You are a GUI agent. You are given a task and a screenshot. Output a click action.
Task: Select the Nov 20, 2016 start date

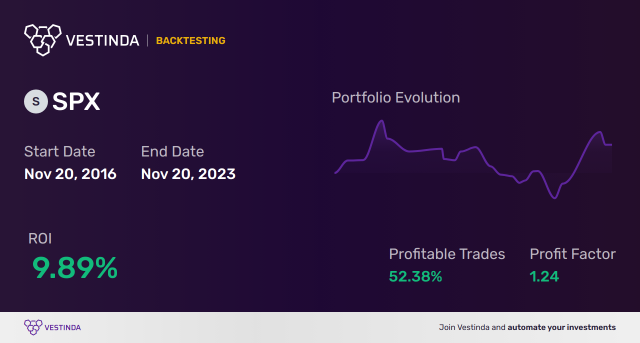click(70, 174)
